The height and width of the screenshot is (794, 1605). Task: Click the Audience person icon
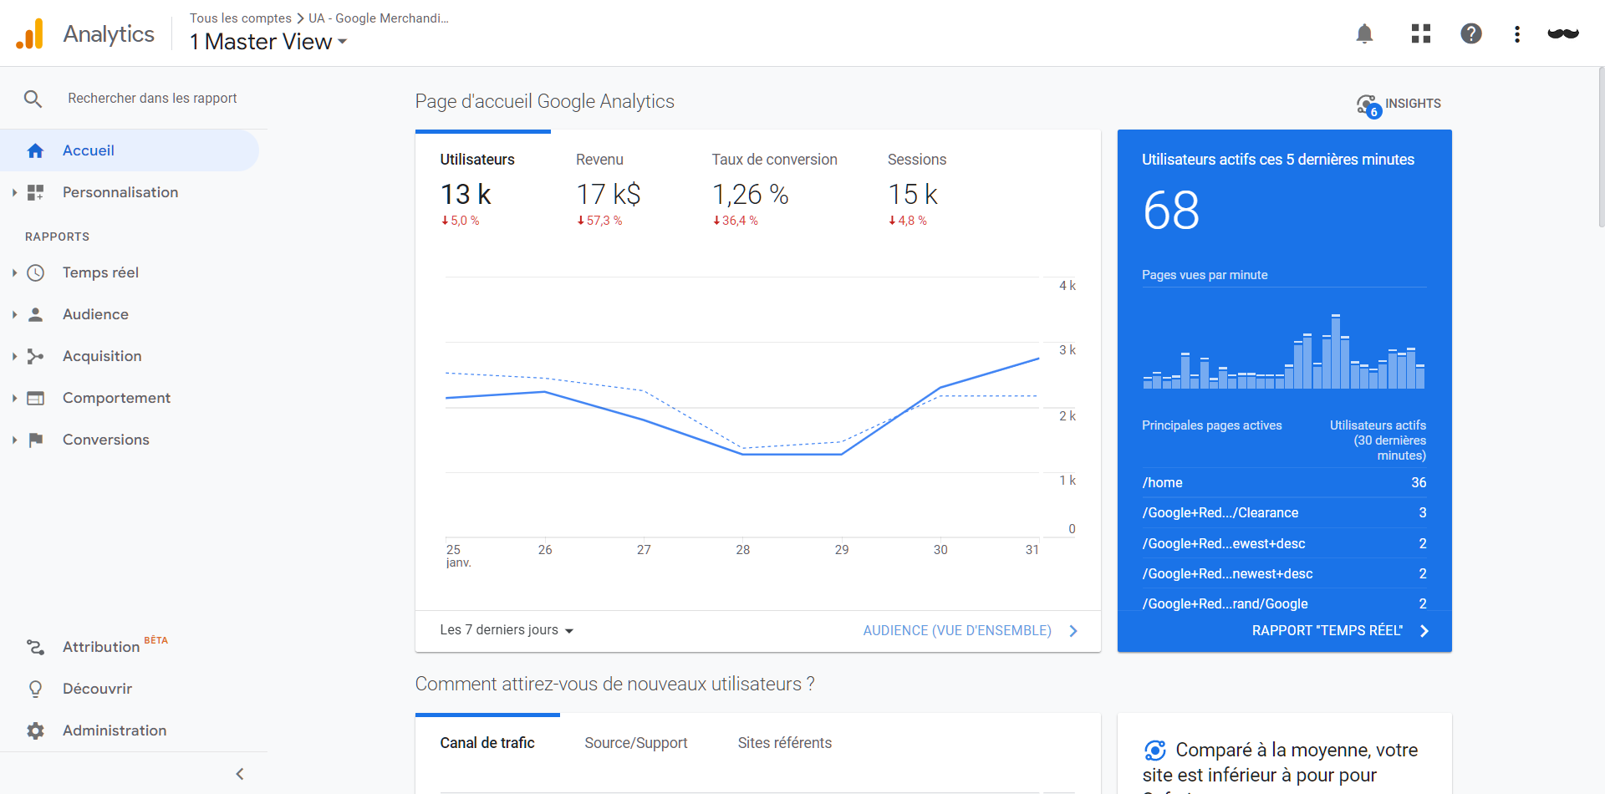tap(35, 314)
